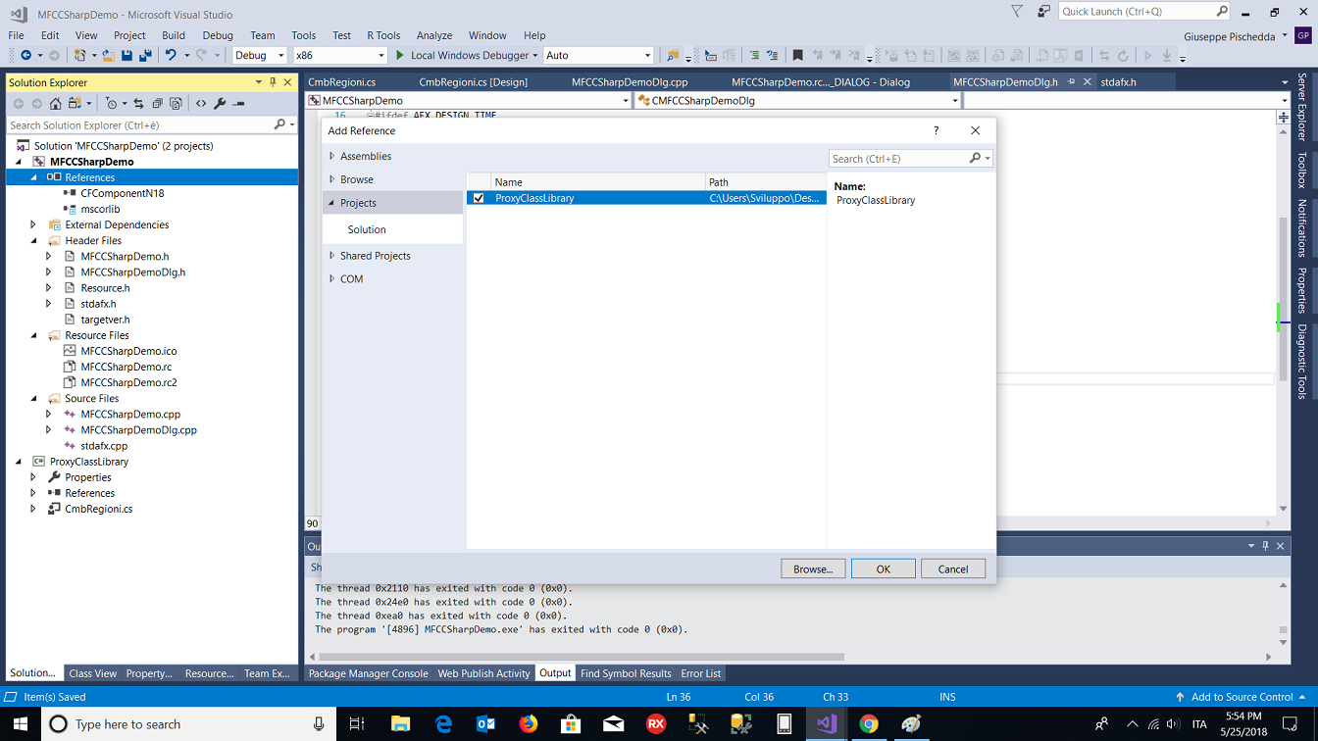This screenshot has height=741, width=1318.
Task: Start Local Windows Debugger
Action: point(466,56)
